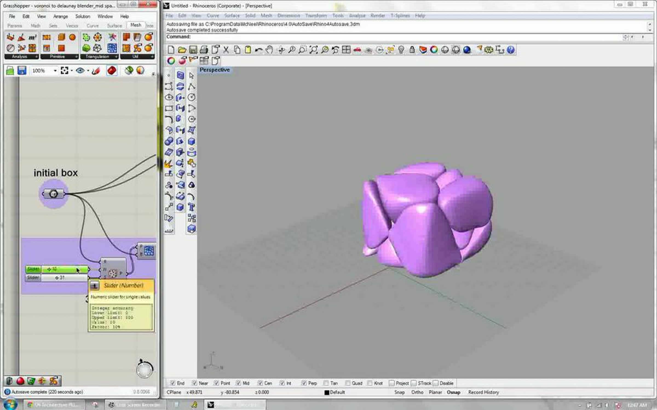The width and height of the screenshot is (657, 410).
Task: Open a file using Rhino's folder icon
Action: (x=182, y=50)
